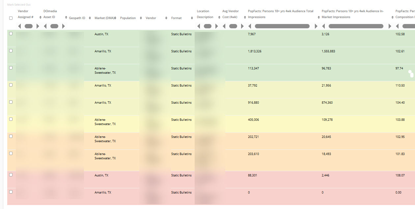Click the Population column header

tap(128, 18)
